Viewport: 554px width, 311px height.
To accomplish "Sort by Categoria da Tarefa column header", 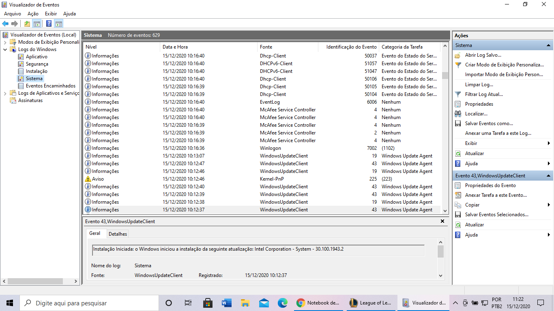I will tap(410, 47).
